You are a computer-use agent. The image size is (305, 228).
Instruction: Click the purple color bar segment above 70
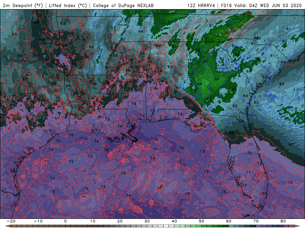(x=259, y=226)
